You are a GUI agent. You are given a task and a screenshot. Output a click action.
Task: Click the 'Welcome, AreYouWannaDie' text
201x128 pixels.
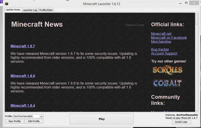[181, 115]
